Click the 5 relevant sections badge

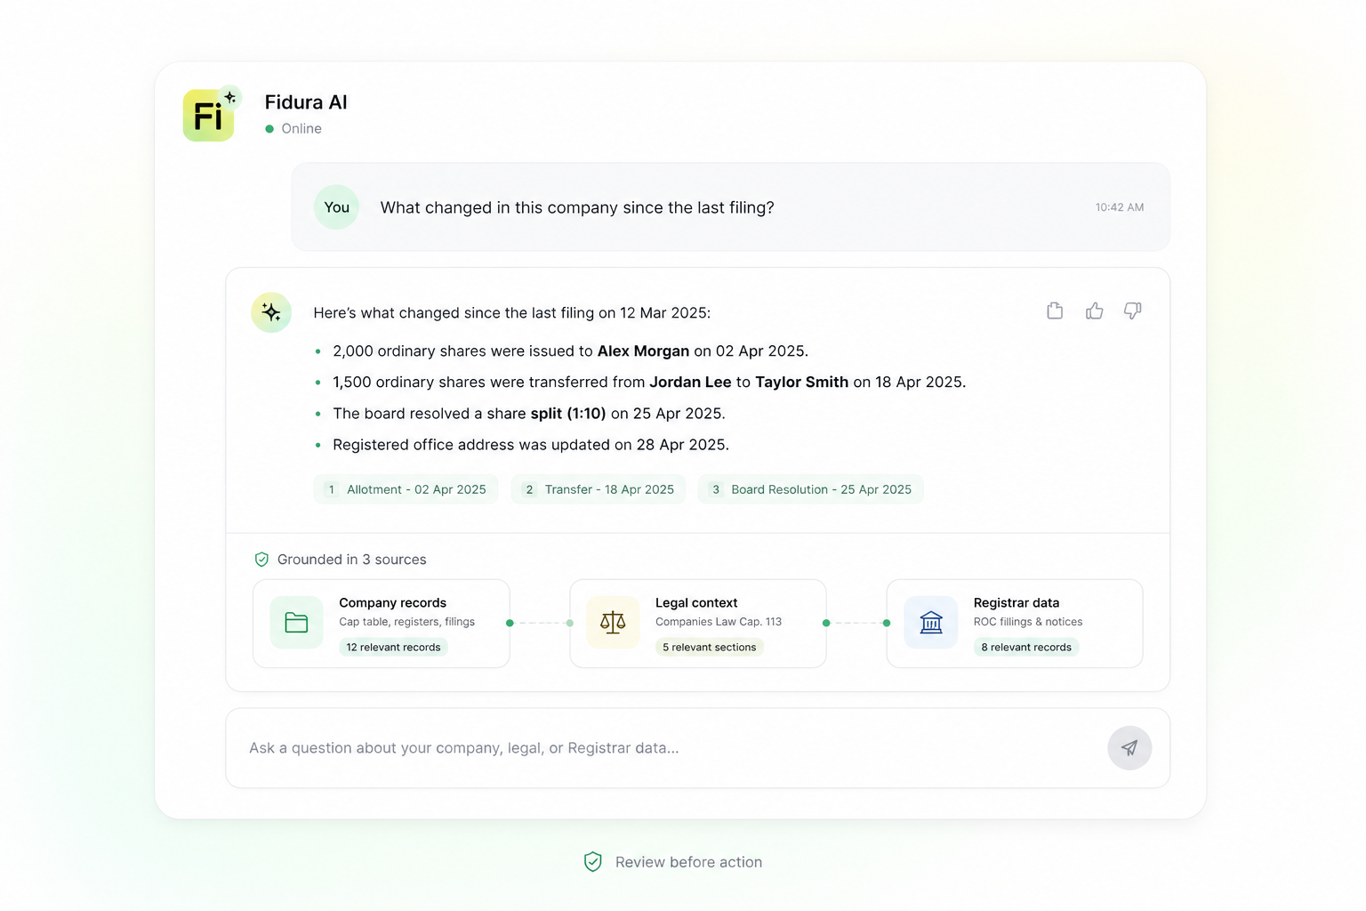(x=709, y=648)
